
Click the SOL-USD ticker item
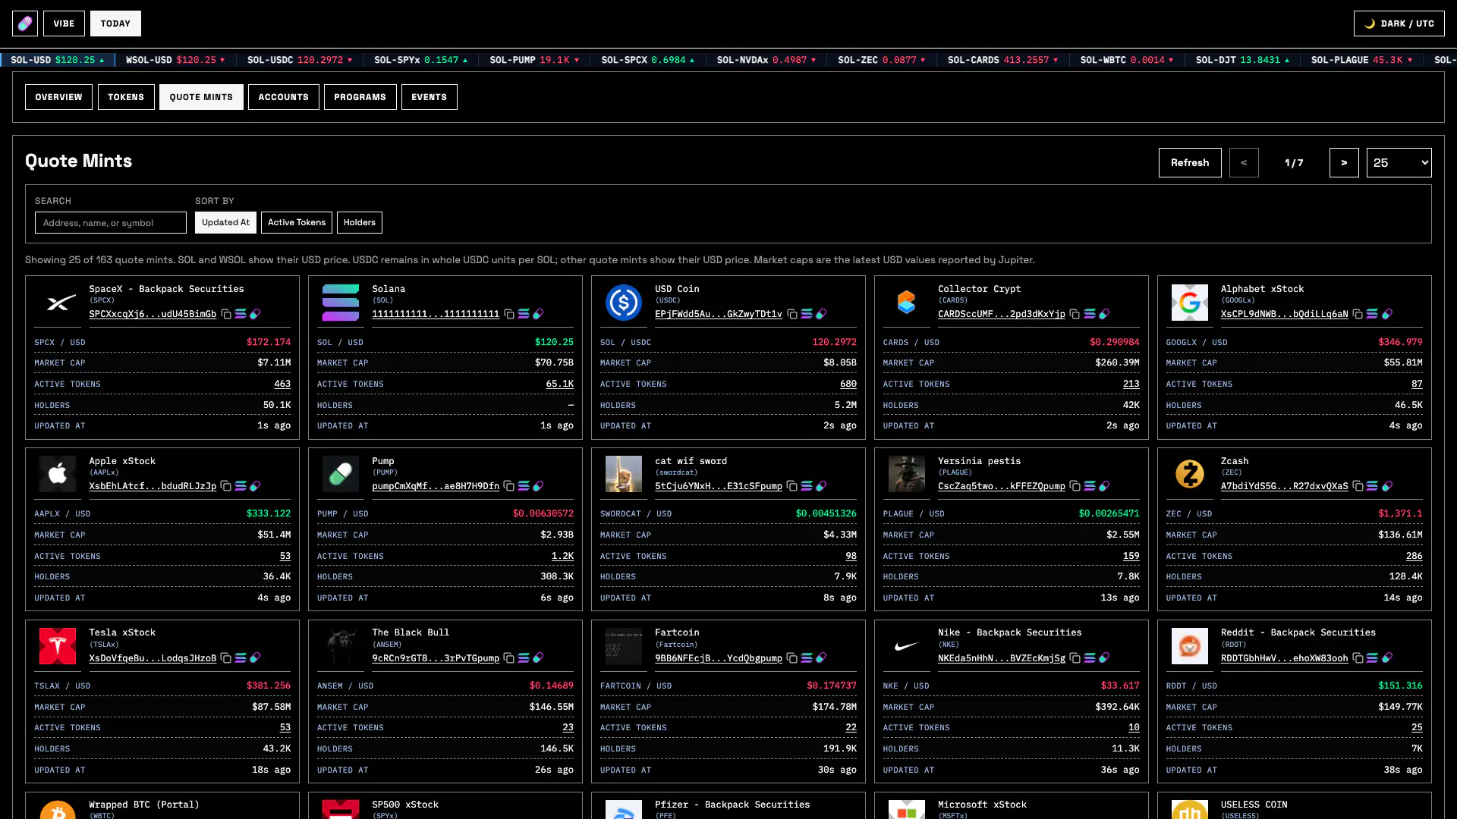(58, 60)
